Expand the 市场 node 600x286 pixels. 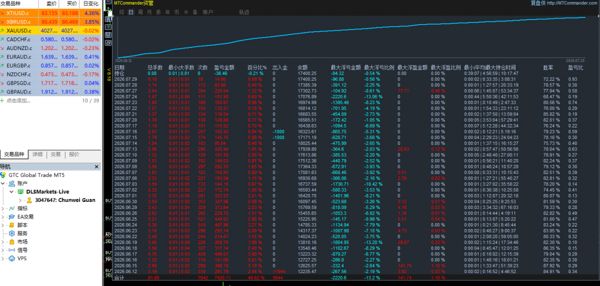[4, 241]
